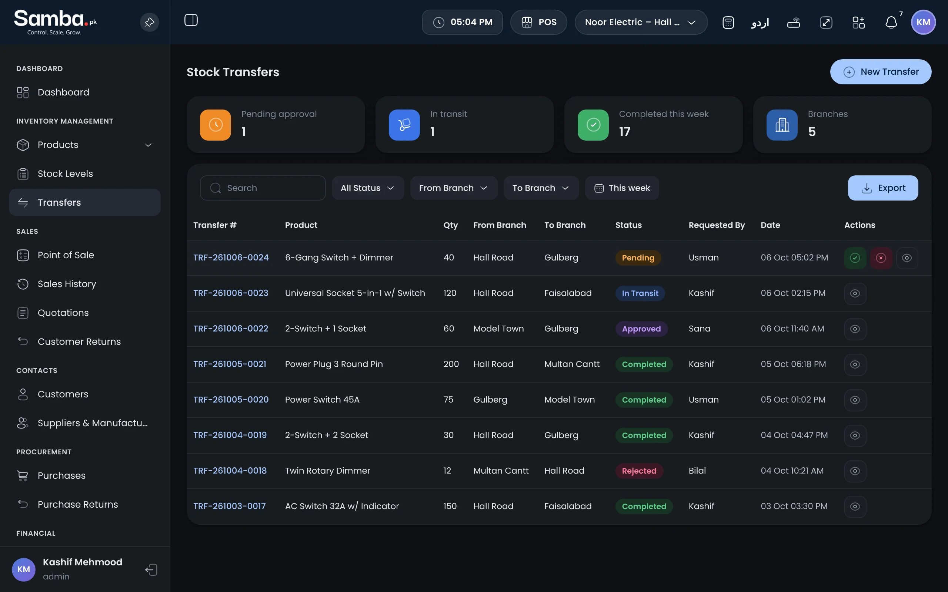
Task: Click the New Transfer button
Action: point(881,72)
